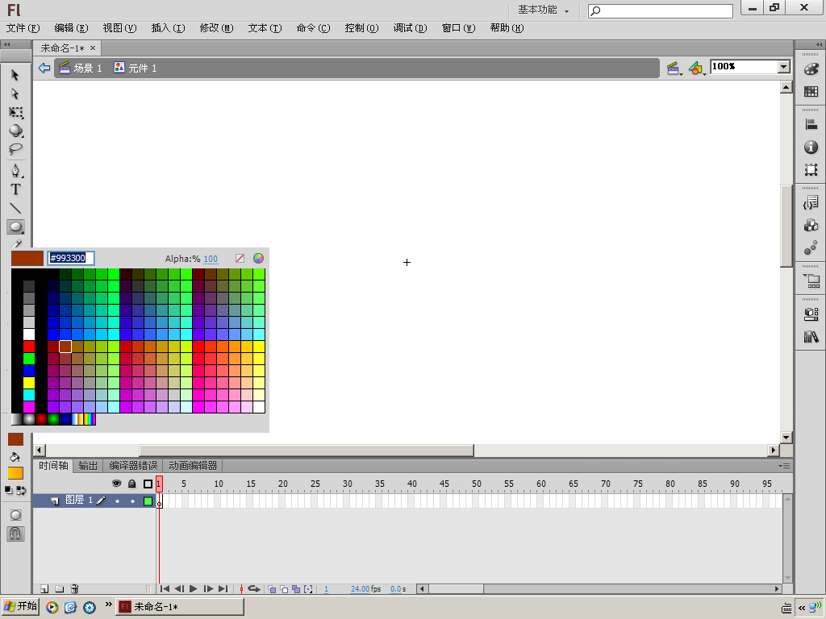Click the 元件 1 breadcrumb
Image resolution: width=826 pixels, height=619 pixels.
[x=136, y=68]
